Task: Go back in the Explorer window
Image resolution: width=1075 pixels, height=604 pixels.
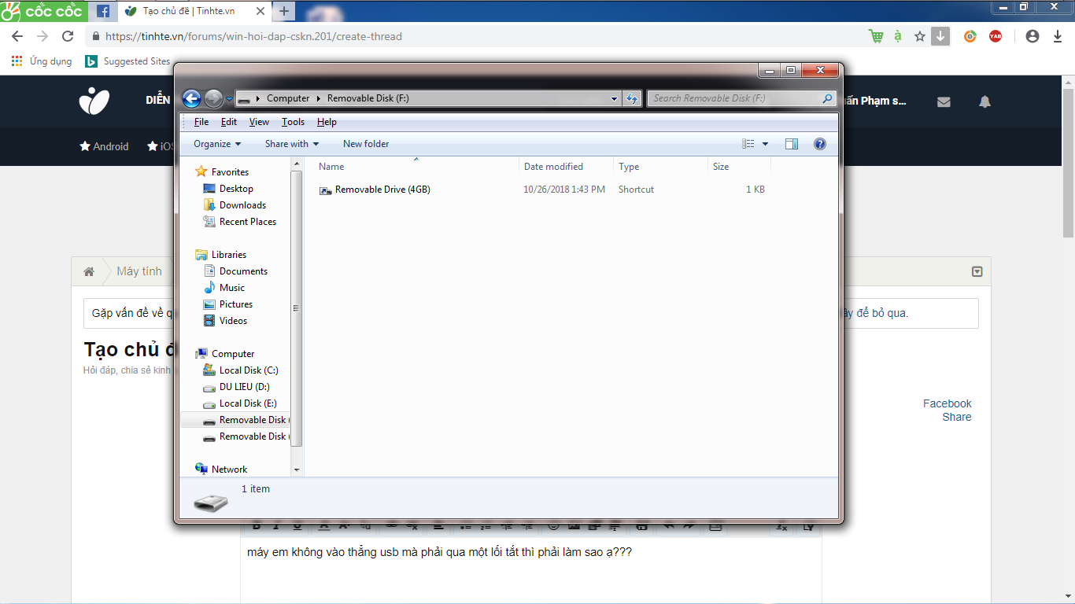Action: (191, 98)
